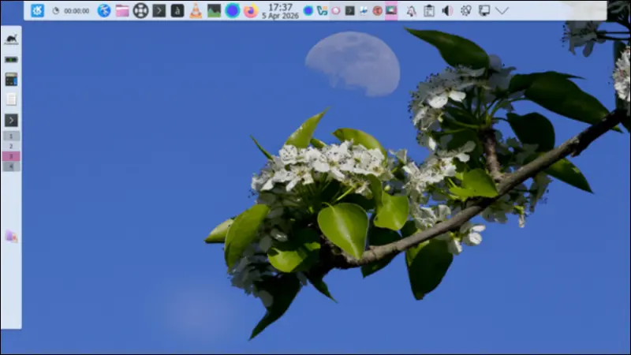Viewport: 631px width, 355px height.
Task: Switch to virtual desktop 2
Action: coord(11,146)
